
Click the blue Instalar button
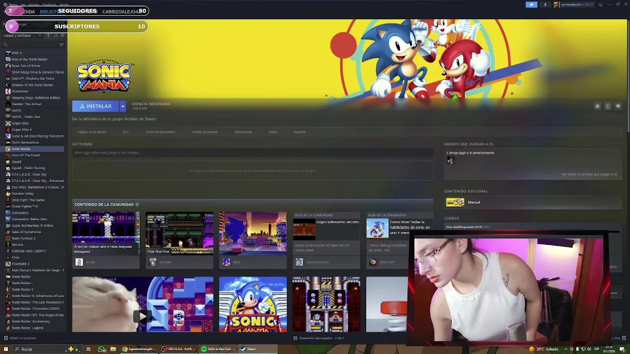click(x=95, y=106)
